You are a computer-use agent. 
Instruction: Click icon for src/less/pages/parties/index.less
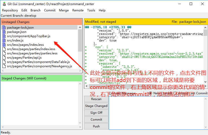coord(4,49)
